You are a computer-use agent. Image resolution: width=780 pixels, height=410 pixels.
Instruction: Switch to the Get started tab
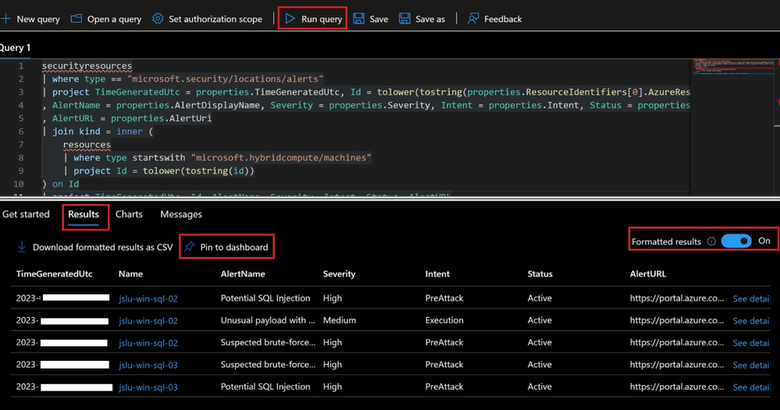pyautogui.click(x=26, y=214)
